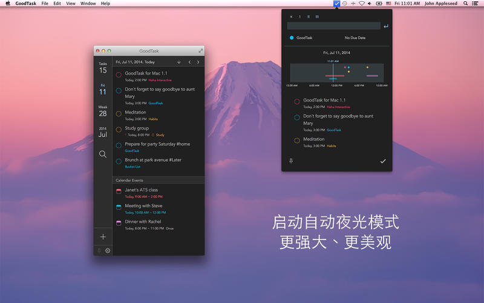Go to previous day with left chevron
The width and height of the screenshot is (484, 303).
pos(189,62)
